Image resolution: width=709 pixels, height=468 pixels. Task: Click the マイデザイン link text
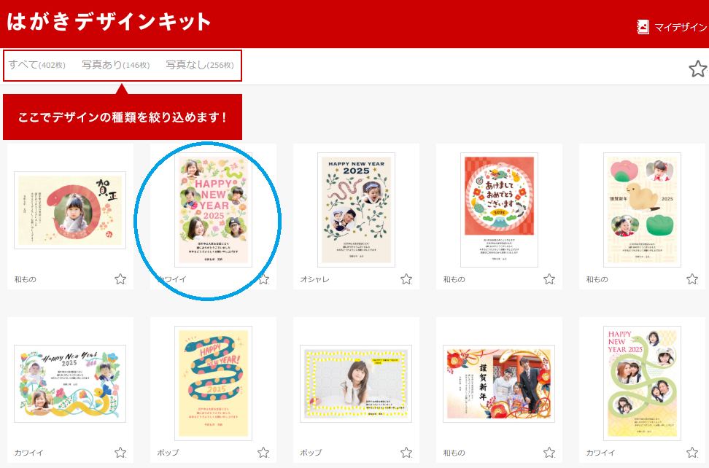click(681, 28)
